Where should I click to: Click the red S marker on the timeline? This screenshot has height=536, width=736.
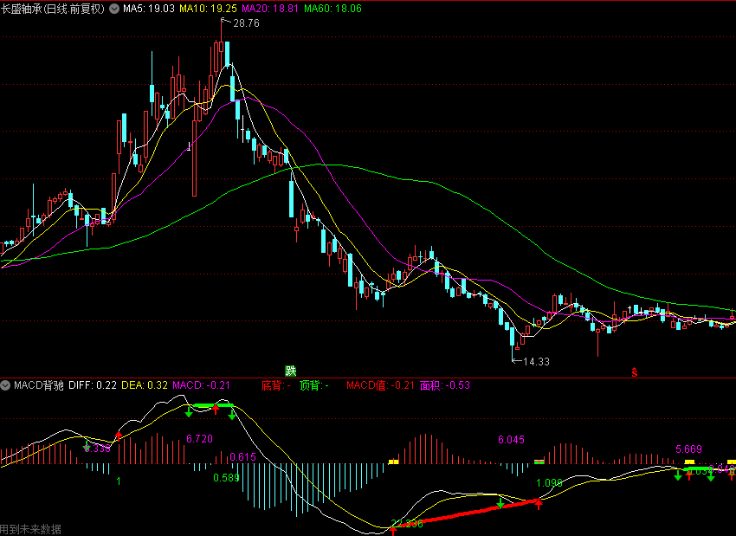coord(634,372)
